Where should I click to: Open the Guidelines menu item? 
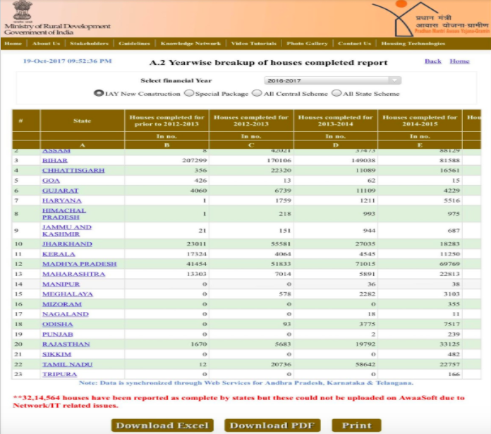[133, 44]
